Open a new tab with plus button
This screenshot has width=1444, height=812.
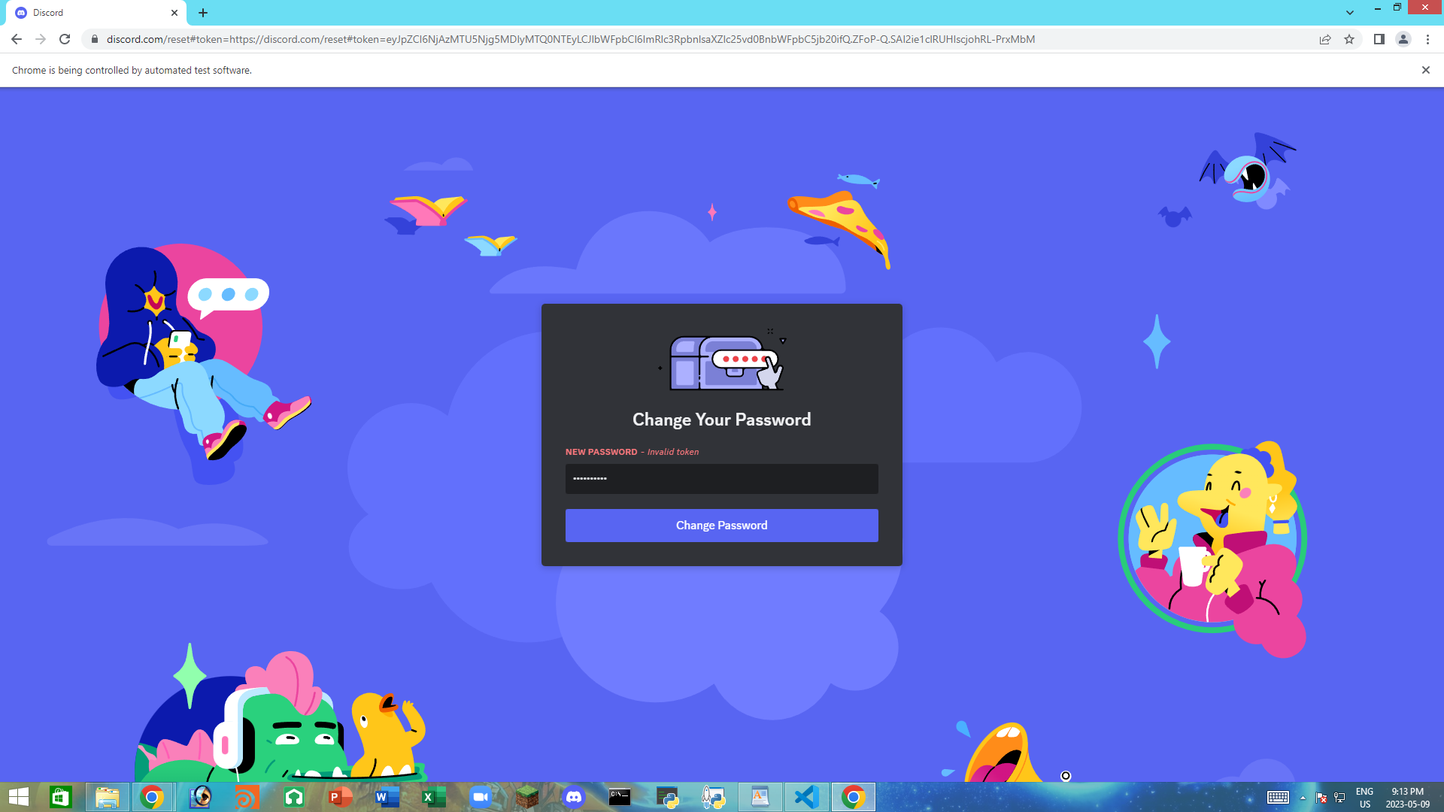pos(203,13)
